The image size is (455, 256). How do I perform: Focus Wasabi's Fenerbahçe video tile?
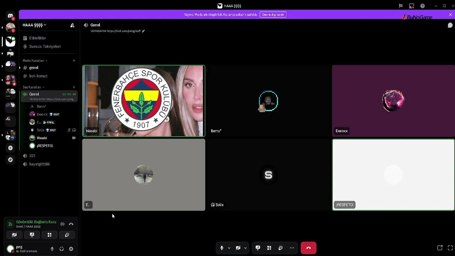144,101
